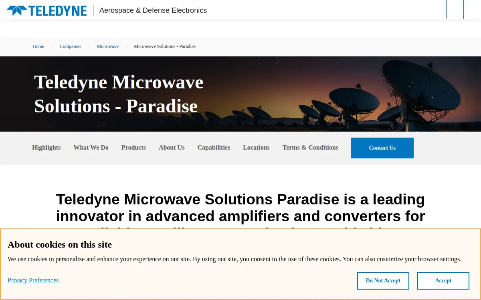
Task: Open Terms & Conditions tab
Action: point(310,148)
